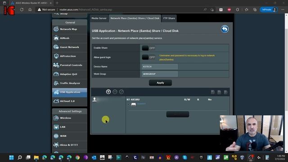Switch to Media Server tab
This screenshot has width=288, height=162.
(x=99, y=18)
